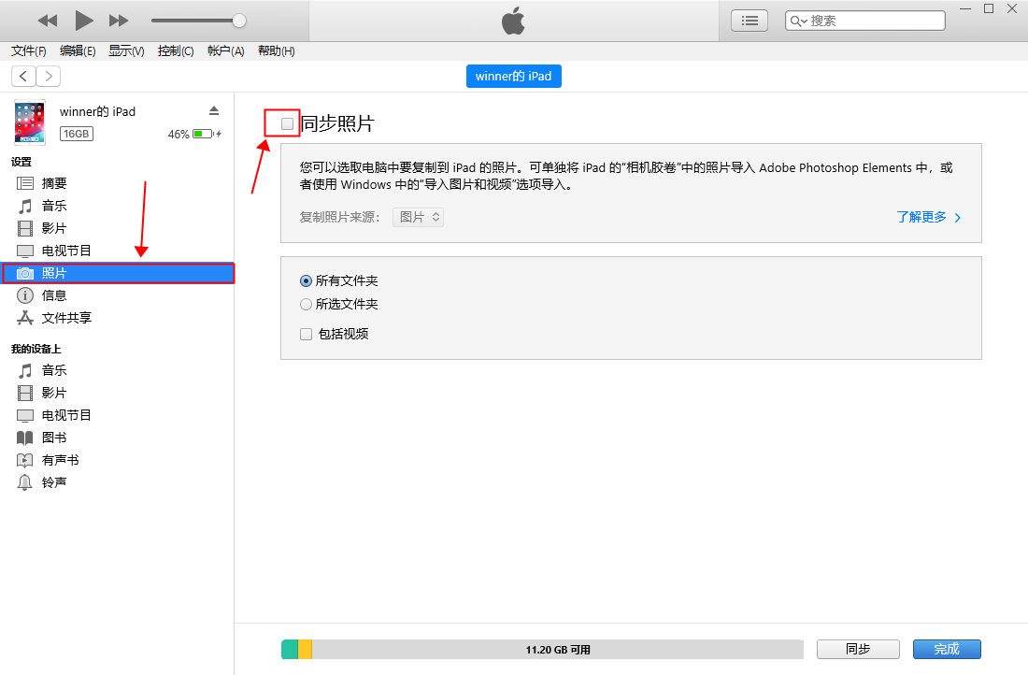The image size is (1028, 675).
Task: Click the Apple logo in the header
Action: click(513, 21)
